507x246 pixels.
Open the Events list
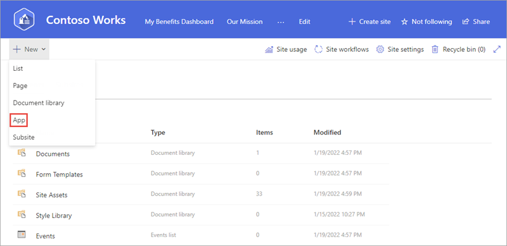[x=45, y=236]
